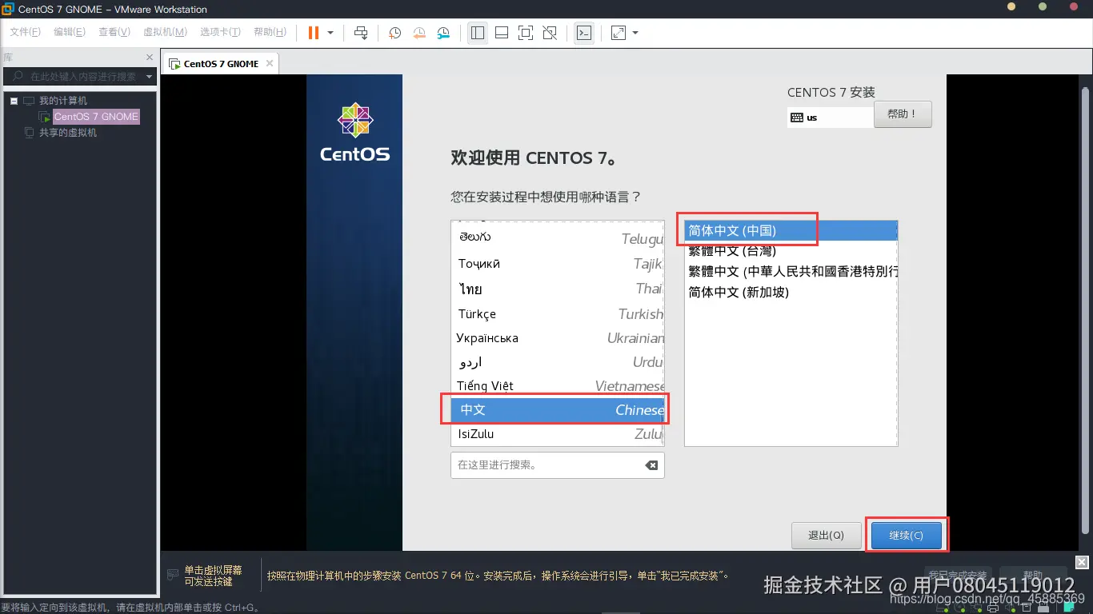Click the 继续(C) button
This screenshot has height=614, width=1093.
pos(907,535)
